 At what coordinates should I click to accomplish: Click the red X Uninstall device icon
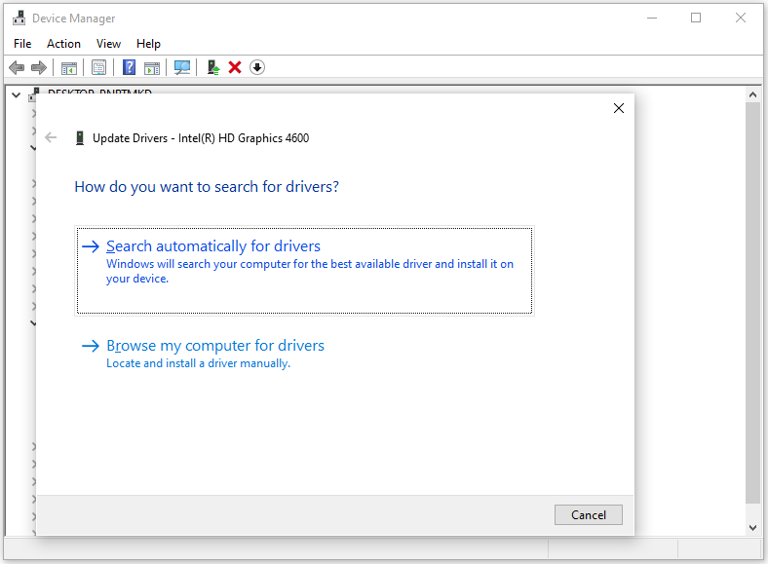tap(235, 67)
